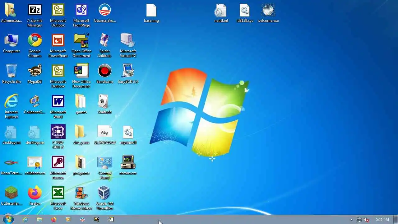Image resolution: width=398 pixels, height=224 pixels.
Task: Select the Firefox desktop shortcut
Action: [x=35, y=196]
